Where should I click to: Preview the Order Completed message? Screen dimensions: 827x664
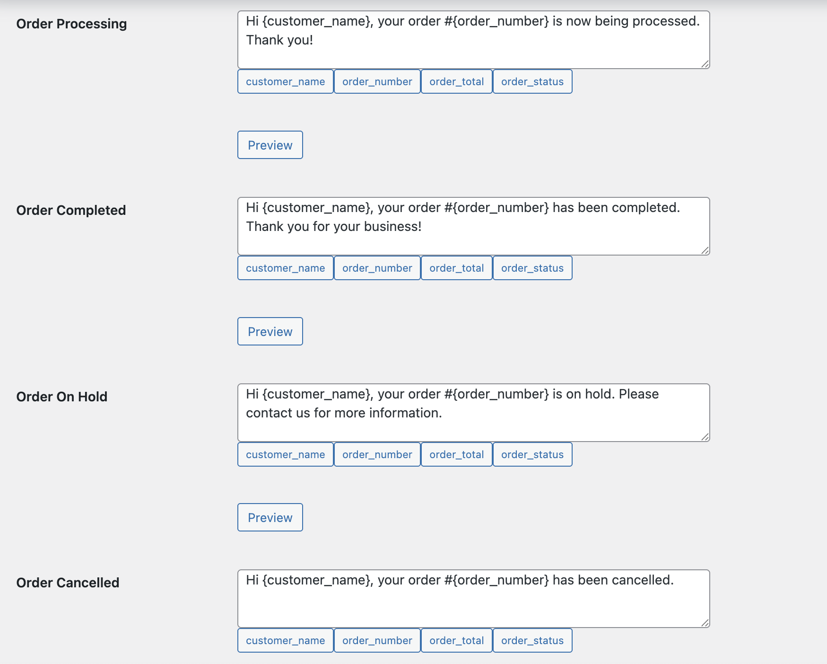tap(270, 331)
